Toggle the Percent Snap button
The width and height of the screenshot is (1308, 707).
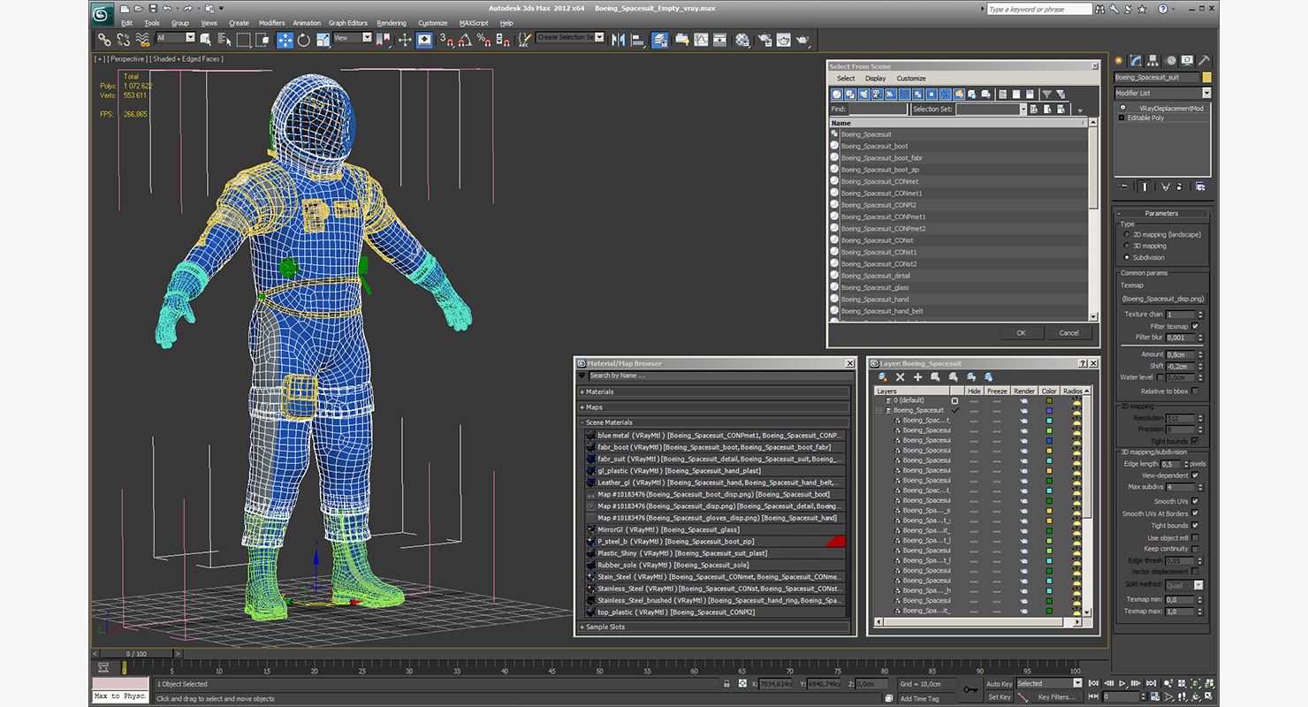tap(483, 39)
